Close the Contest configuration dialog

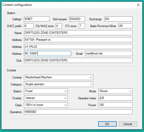pyautogui.click(x=138, y=5)
